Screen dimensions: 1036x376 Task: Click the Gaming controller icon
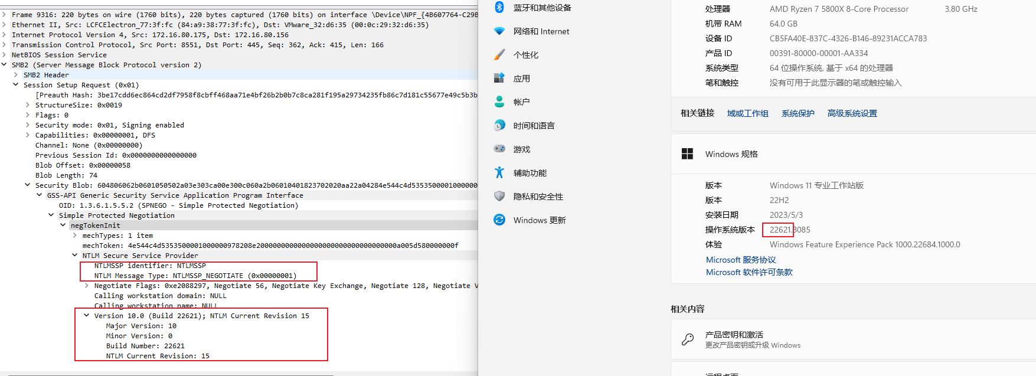(x=499, y=149)
